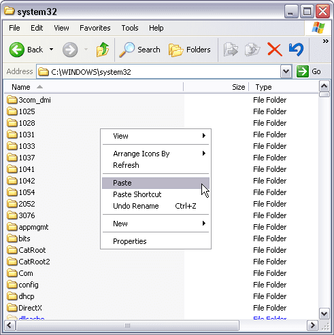Click the DirectX folder icon
The height and width of the screenshot is (335, 334).
[x=12, y=308]
